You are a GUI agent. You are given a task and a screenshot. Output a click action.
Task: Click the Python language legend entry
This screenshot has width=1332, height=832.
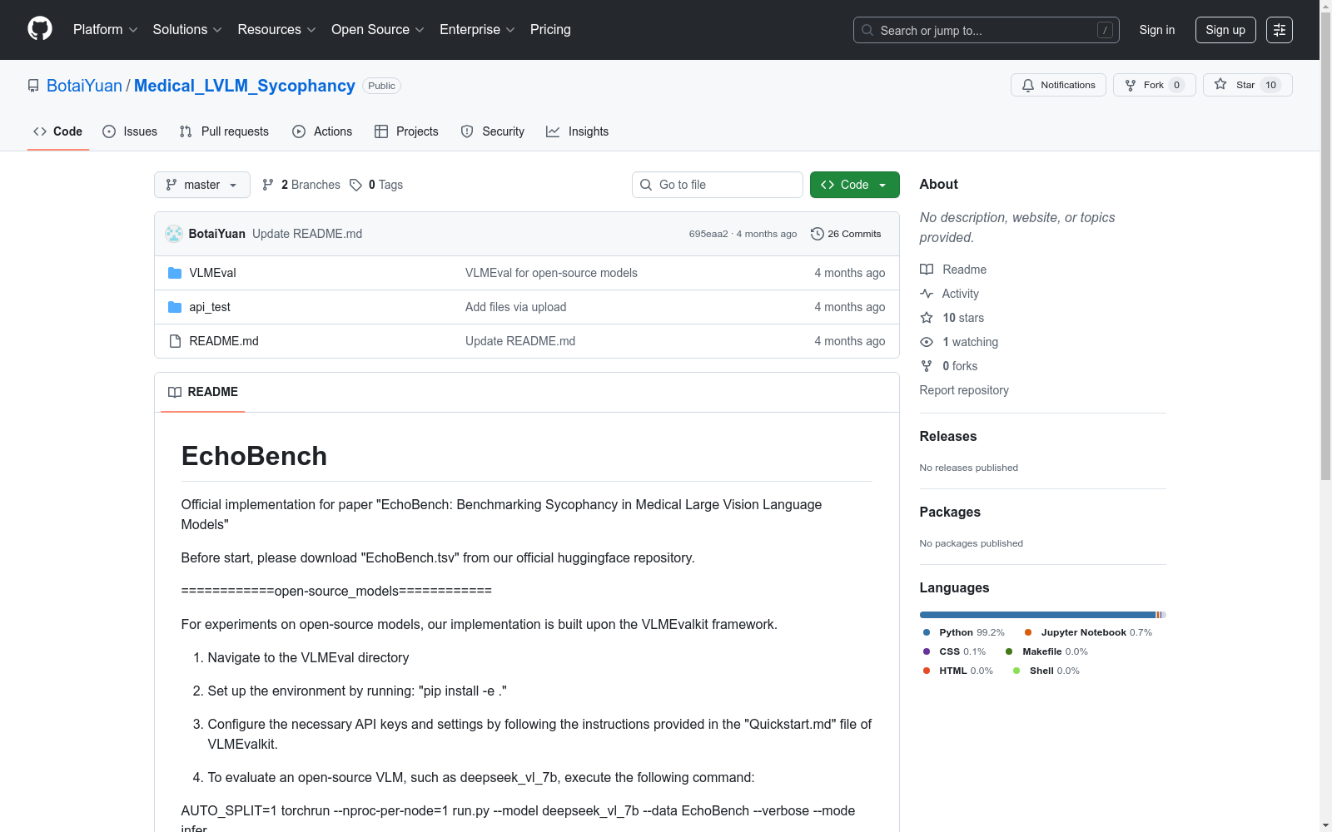(x=964, y=632)
